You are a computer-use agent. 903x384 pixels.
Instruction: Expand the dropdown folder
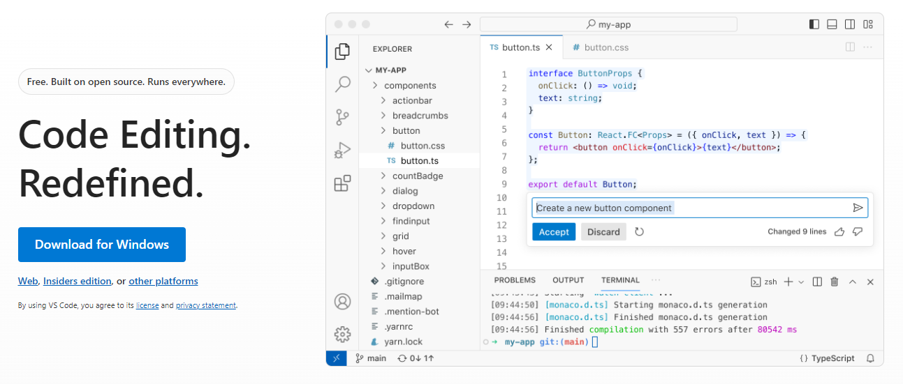pyautogui.click(x=383, y=206)
